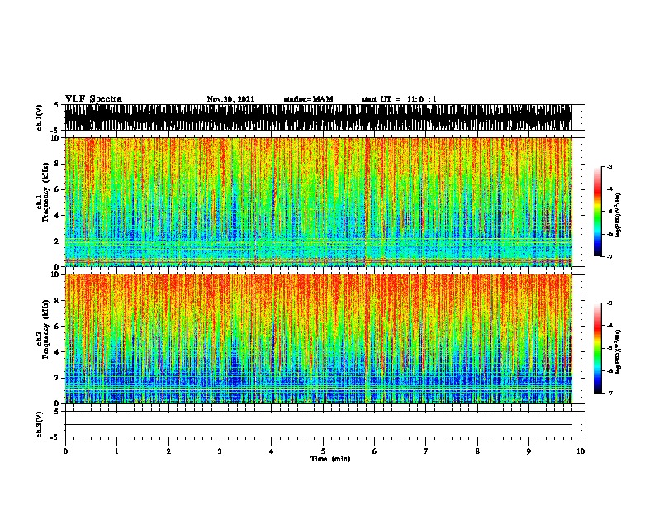The height and width of the screenshot is (506, 654).
Task: Click time axis tick label "6"
Action: tap(375, 451)
